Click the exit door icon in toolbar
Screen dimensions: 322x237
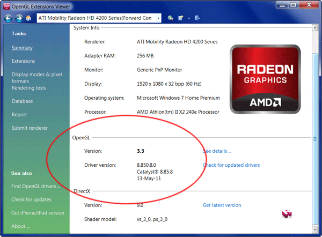point(198,18)
